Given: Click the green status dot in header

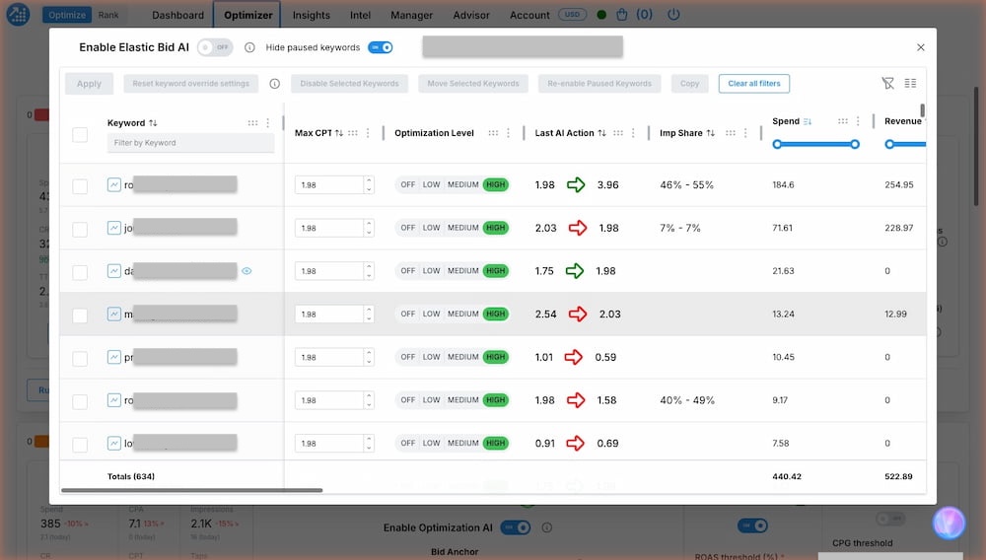Looking at the screenshot, I should tap(601, 15).
